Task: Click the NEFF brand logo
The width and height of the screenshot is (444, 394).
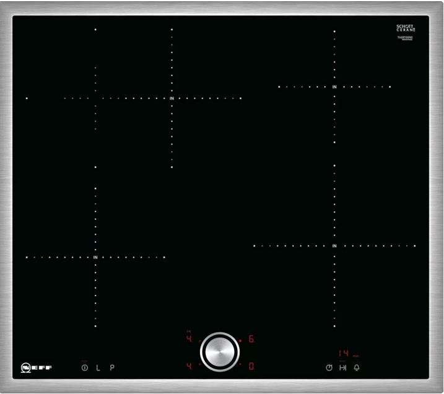Action: 37,367
